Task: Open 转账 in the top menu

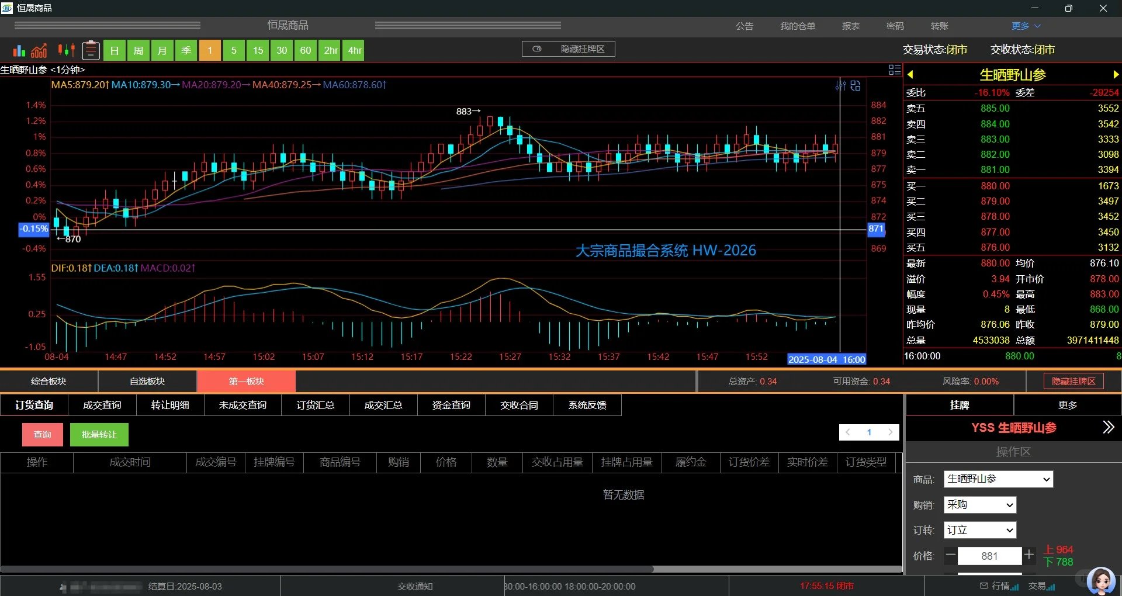Action: pos(940,26)
